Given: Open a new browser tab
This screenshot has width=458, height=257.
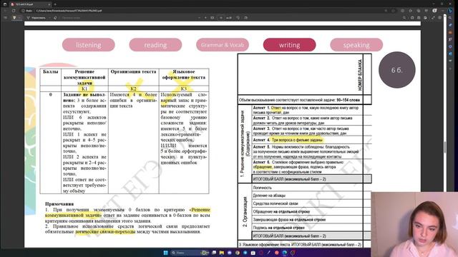Looking at the screenshot, I should pyautogui.click(x=55, y=4).
